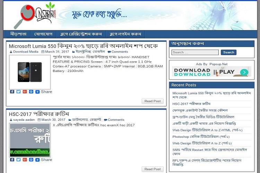Screen dimensions: 260x173
Task: Open recent post ড্রপ-ডাউন মেনু তৈরীর ভিডিও টিউটোরিয়াল
Action: click(203, 117)
